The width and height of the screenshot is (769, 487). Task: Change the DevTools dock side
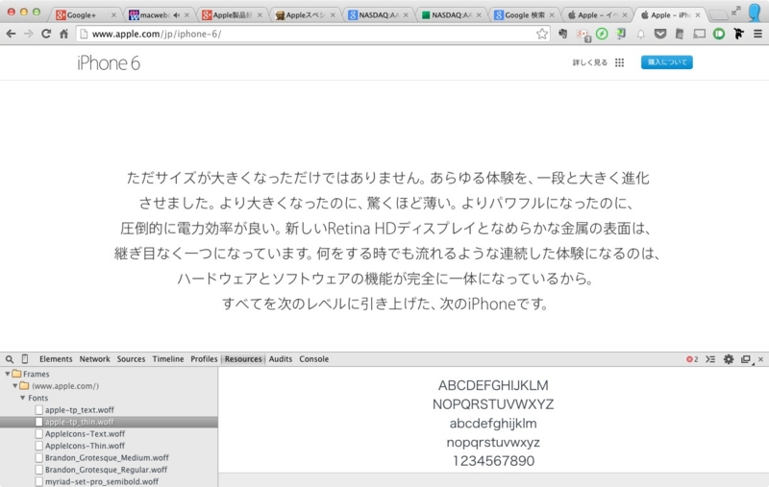pos(746,359)
